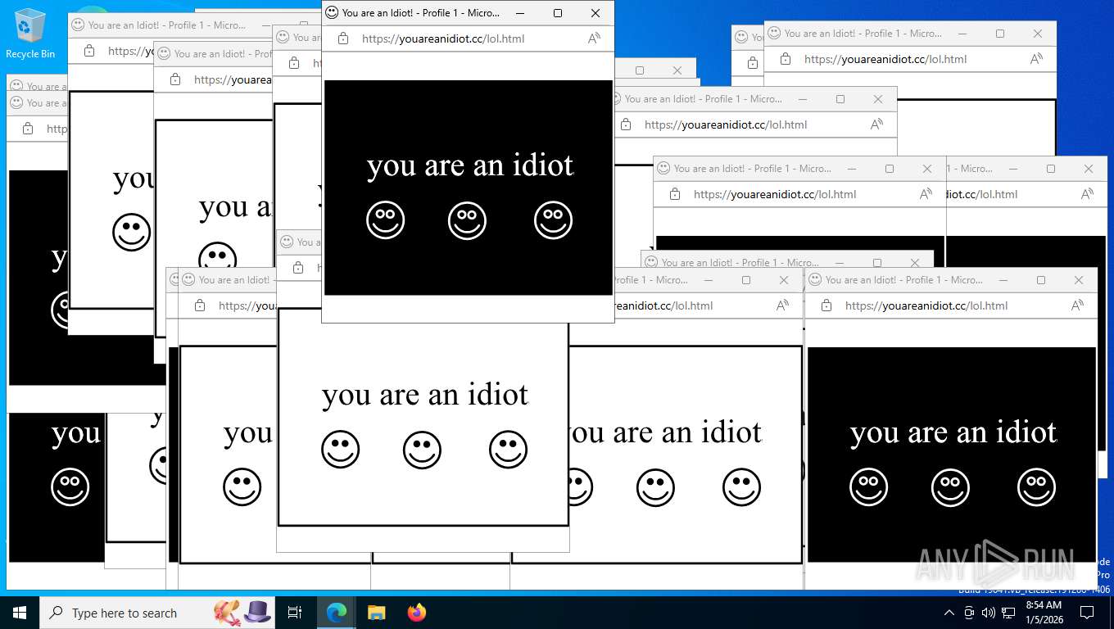Select the URL in the lower-right black window's address bar
1114x629 pixels.
(x=926, y=305)
